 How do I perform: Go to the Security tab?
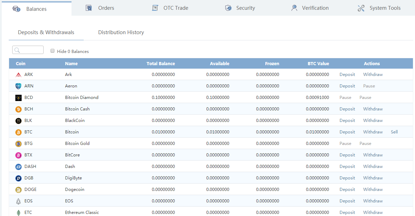240,8
